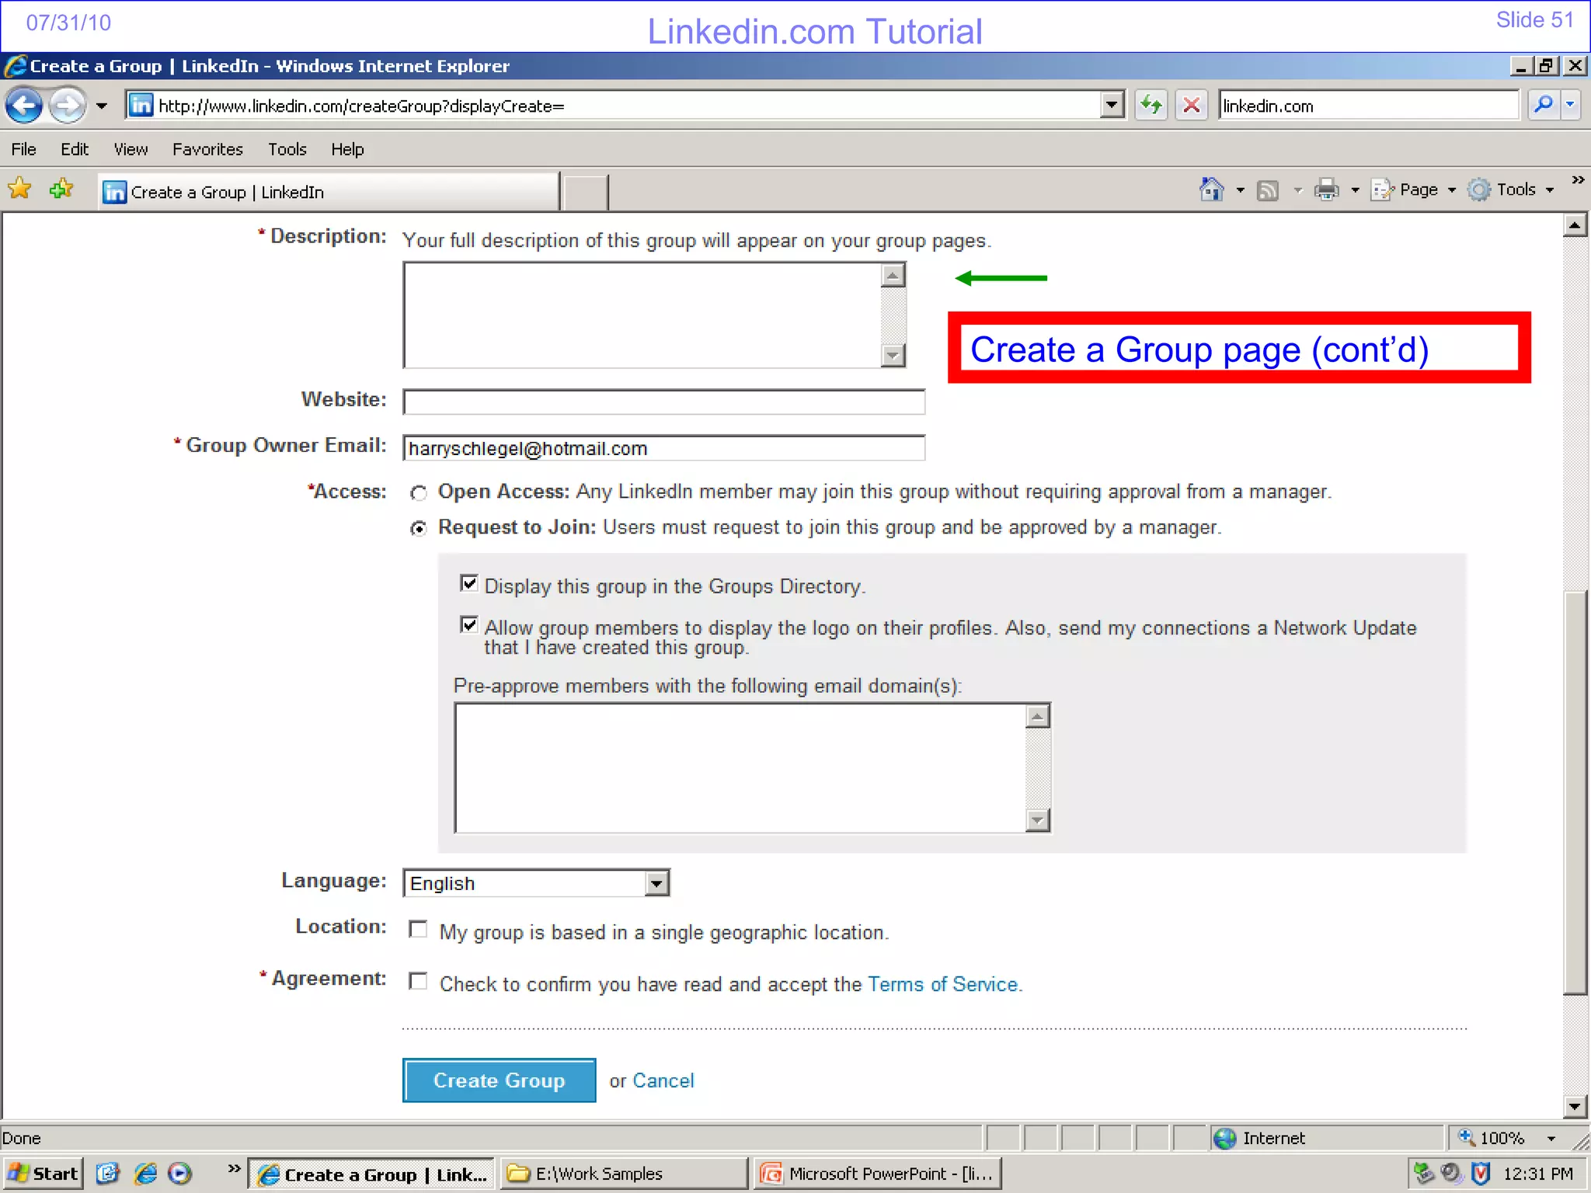The width and height of the screenshot is (1591, 1193).
Task: Check the Agreement confirmation checkbox
Action: coord(419,982)
